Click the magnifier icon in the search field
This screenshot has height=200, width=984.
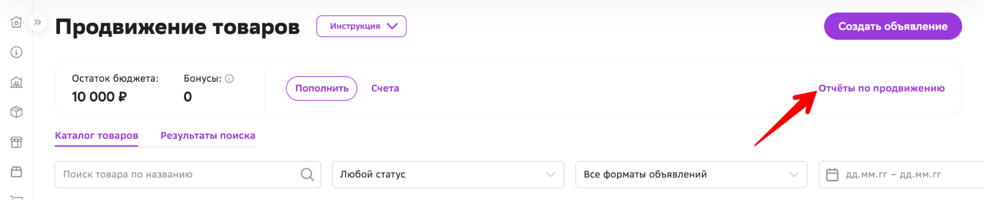pos(307,175)
